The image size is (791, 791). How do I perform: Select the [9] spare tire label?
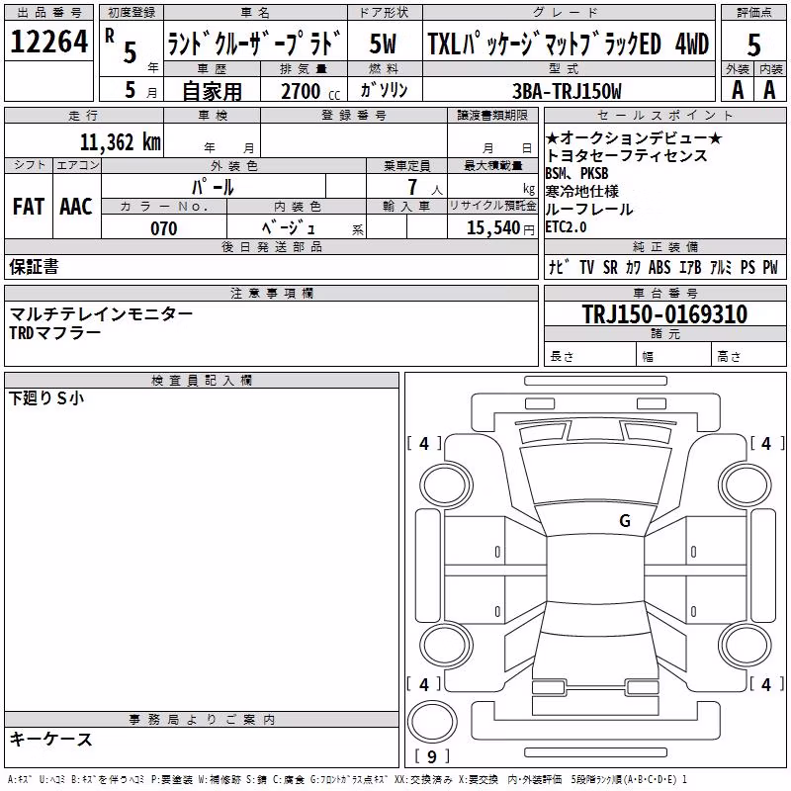point(432,756)
